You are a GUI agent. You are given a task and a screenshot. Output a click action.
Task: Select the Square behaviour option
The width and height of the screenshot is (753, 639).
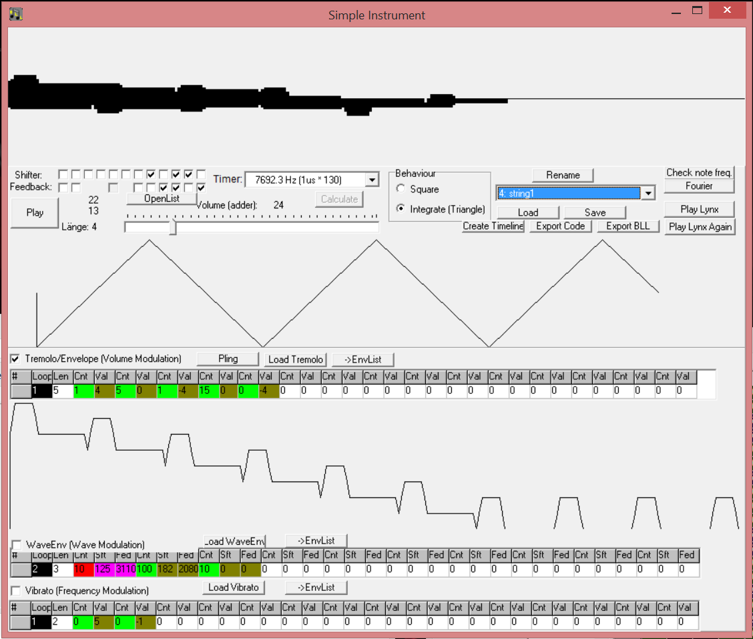pos(401,189)
